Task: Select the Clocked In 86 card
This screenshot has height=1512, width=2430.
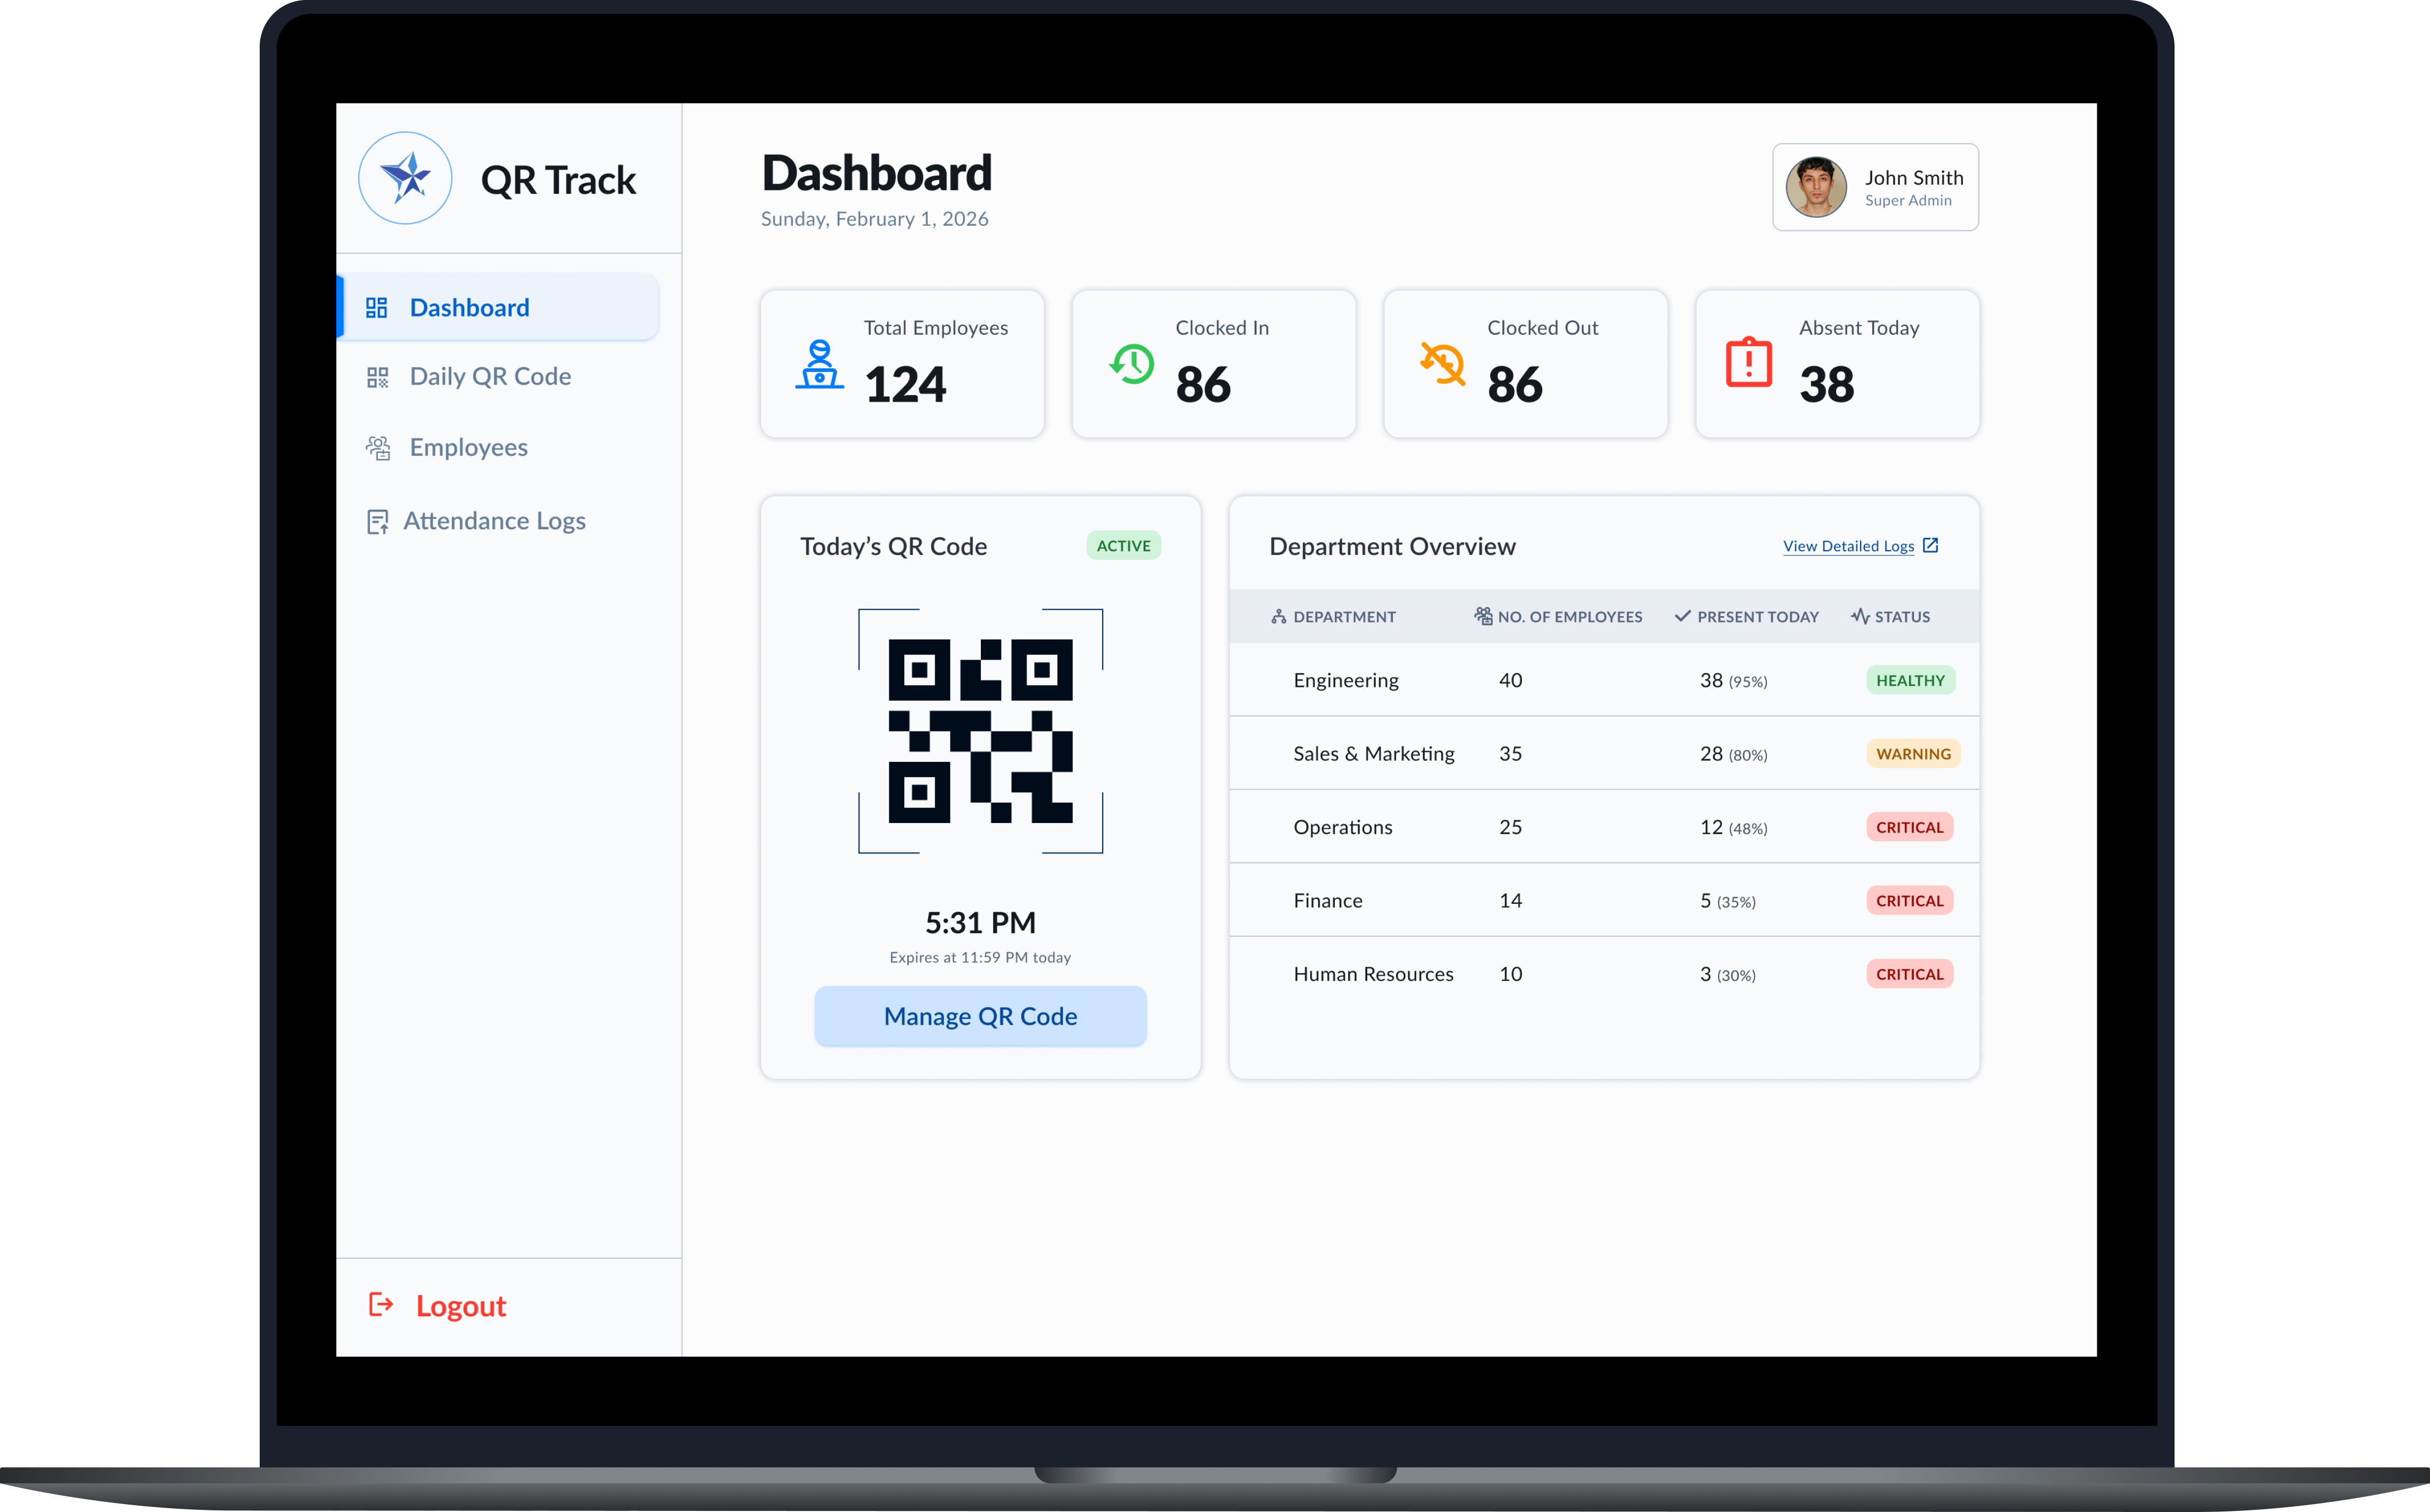Action: coord(1214,364)
